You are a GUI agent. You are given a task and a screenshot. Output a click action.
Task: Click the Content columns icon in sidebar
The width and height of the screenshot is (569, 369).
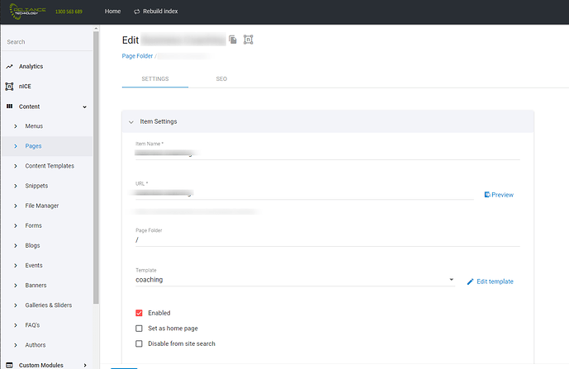coord(9,106)
